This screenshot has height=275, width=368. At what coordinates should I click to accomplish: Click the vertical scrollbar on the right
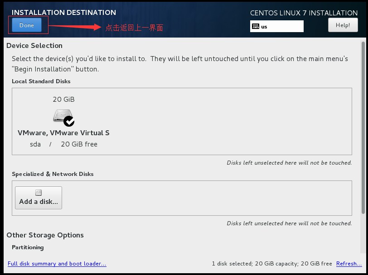363,127
